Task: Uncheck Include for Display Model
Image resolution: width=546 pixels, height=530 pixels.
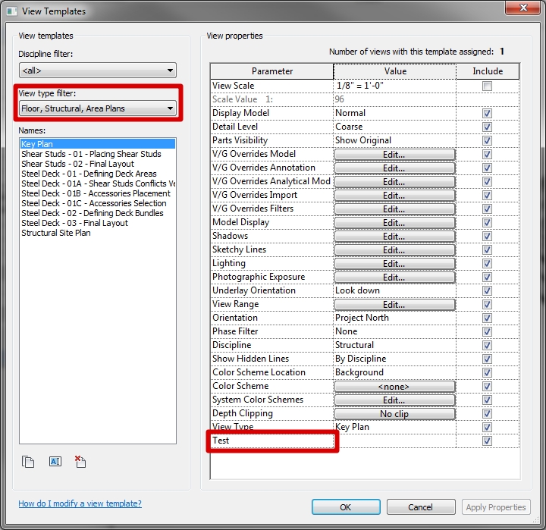Action: coord(487,113)
